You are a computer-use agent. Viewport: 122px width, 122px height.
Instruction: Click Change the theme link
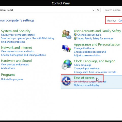(84, 48)
